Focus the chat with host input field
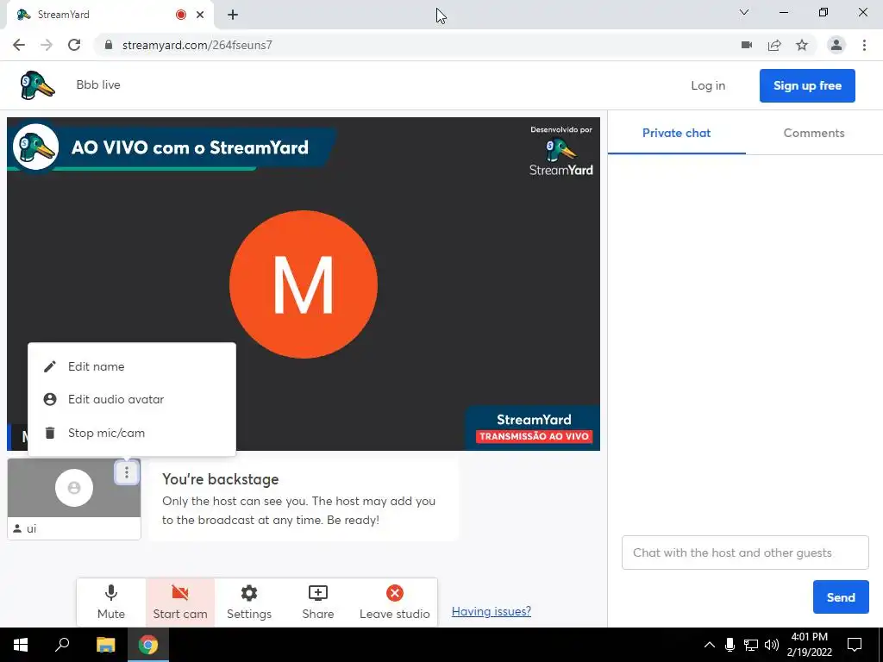883x662 pixels. [x=745, y=553]
